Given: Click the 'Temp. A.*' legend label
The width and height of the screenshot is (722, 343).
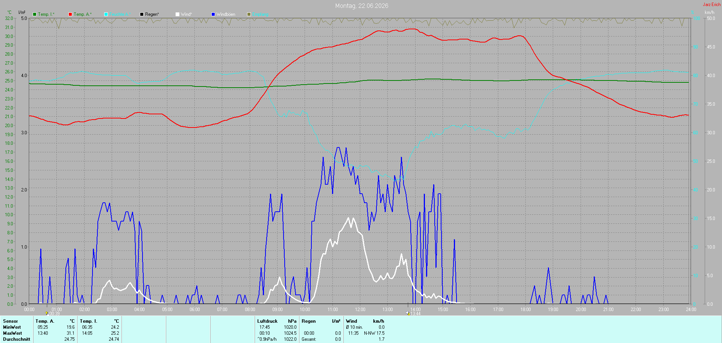Looking at the screenshot, I should coord(83,14).
